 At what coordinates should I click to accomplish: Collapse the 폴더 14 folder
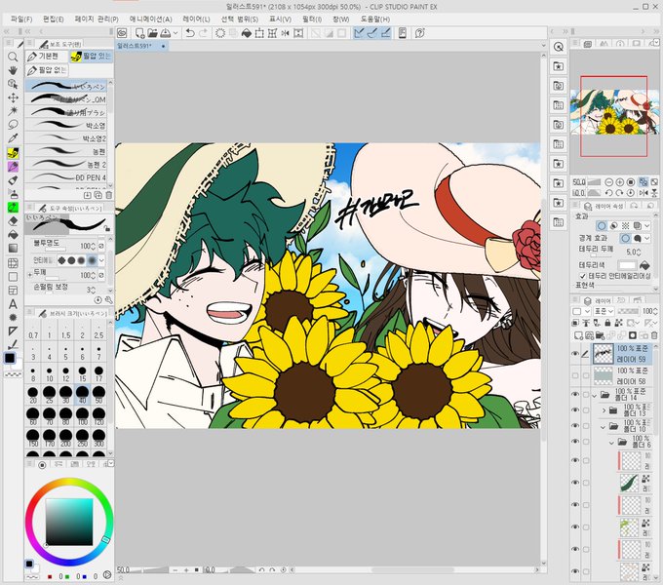pos(595,396)
